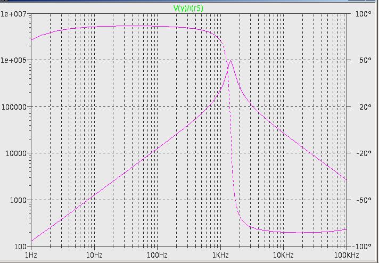The image size is (379, 263).
Task: Click the 100° phase axis label
Action: (x=363, y=14)
